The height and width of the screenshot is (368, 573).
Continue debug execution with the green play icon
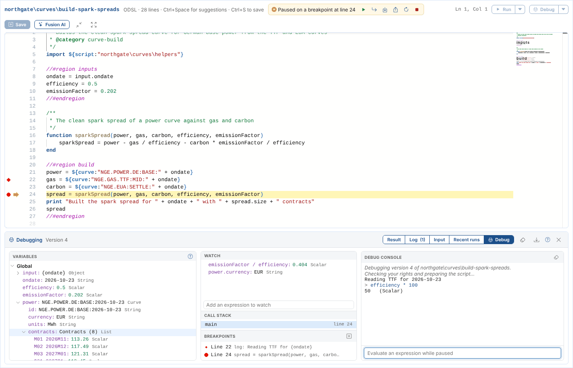pos(363,9)
